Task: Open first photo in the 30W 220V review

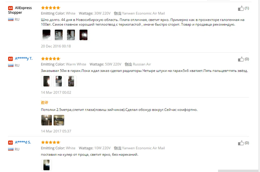Action: click(x=46, y=35)
